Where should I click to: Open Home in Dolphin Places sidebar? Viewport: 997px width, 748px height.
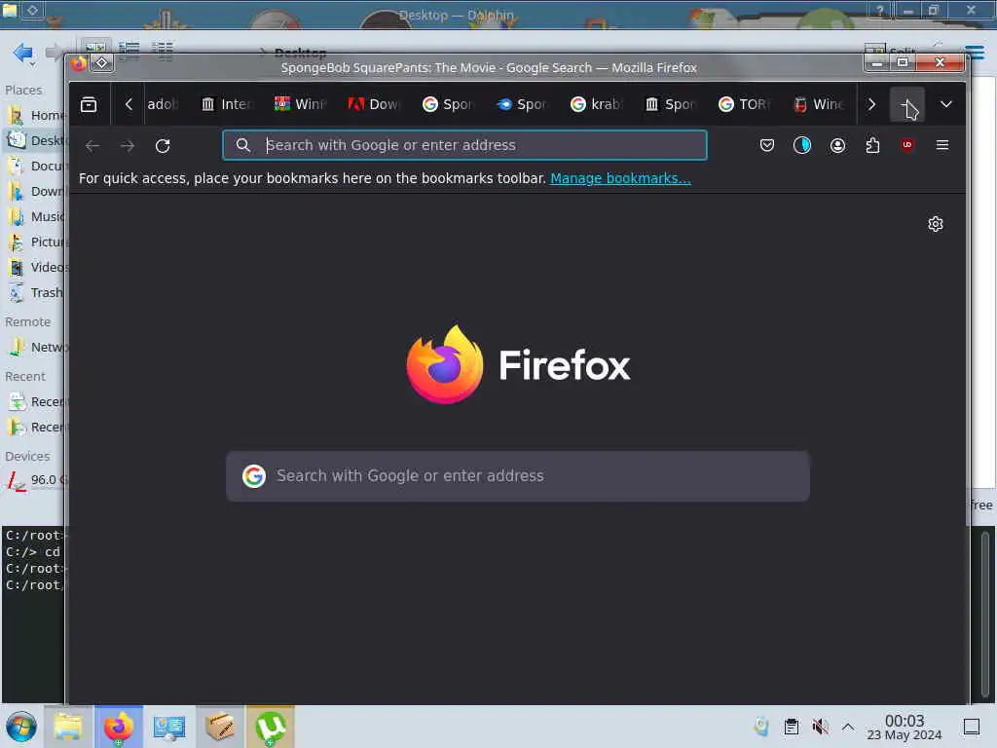point(34,115)
